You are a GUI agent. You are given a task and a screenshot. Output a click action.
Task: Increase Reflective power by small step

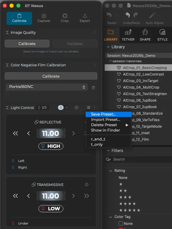click(73, 133)
